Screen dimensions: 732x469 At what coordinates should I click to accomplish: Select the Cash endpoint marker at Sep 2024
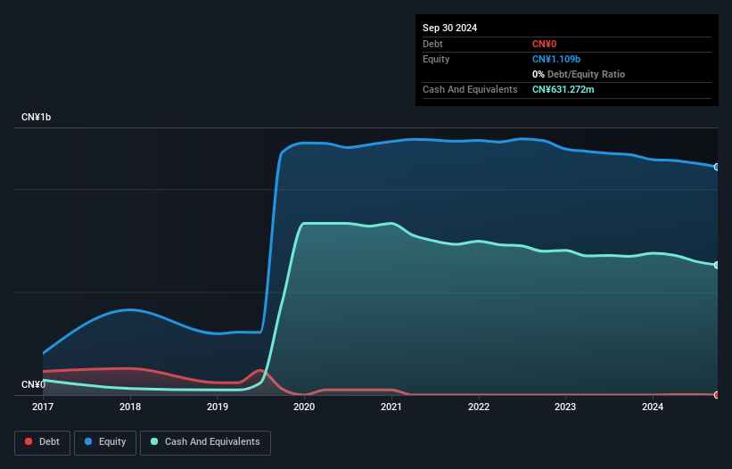click(717, 265)
